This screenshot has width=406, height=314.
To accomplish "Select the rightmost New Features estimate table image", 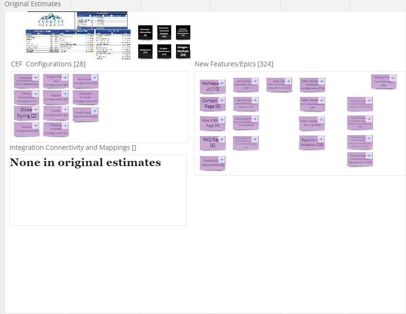I will (x=113, y=44).
